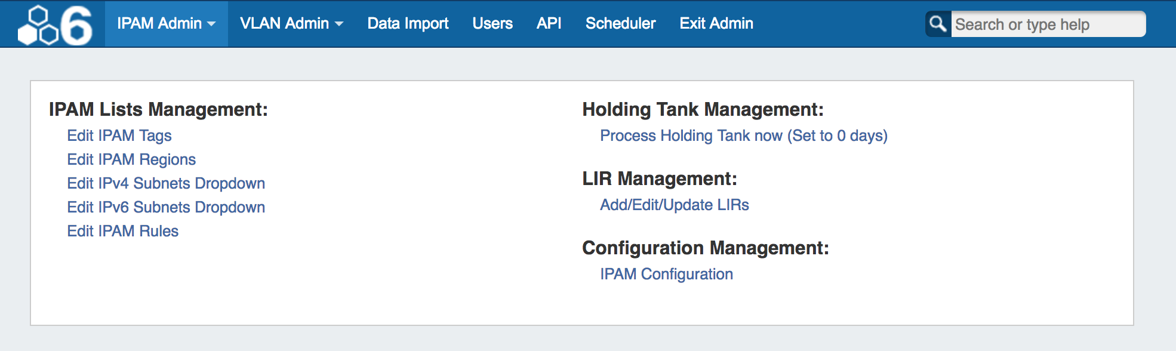Image resolution: width=1176 pixels, height=351 pixels.
Task: Focus the 'Search or type help' field
Action: pos(1047,24)
